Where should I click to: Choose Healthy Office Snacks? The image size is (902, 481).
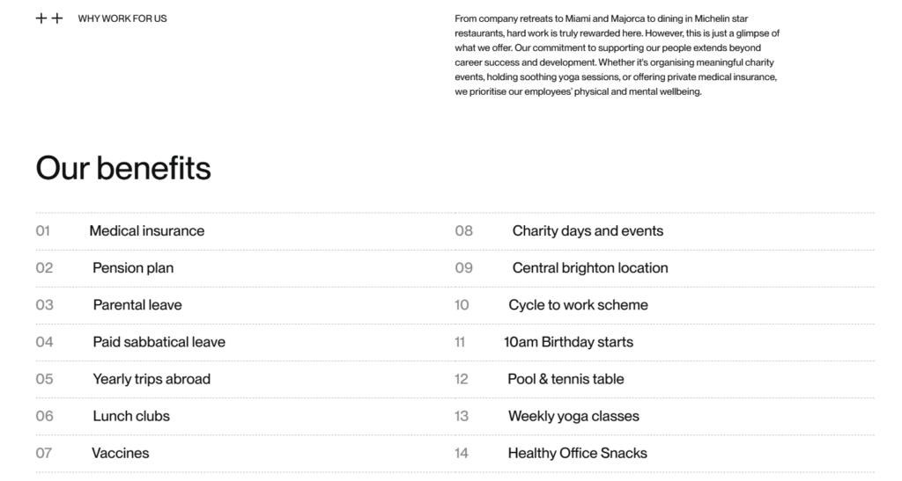tap(577, 454)
